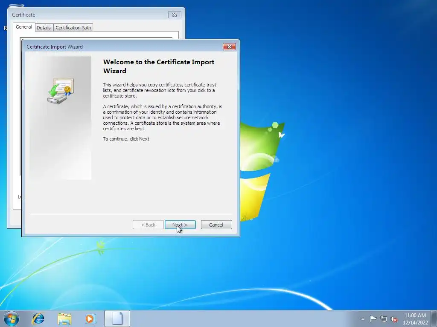
Task: Select the General tab in Certificate window
Action: pyautogui.click(x=24, y=27)
